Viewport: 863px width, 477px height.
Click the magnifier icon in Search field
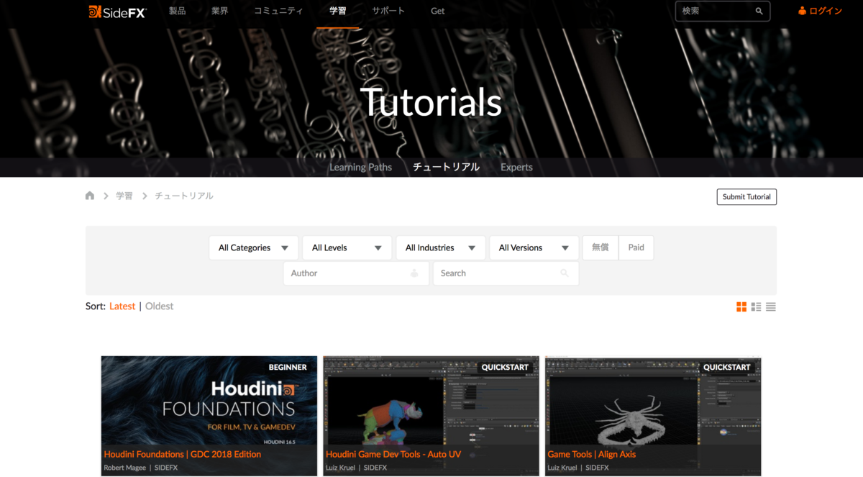[565, 273]
